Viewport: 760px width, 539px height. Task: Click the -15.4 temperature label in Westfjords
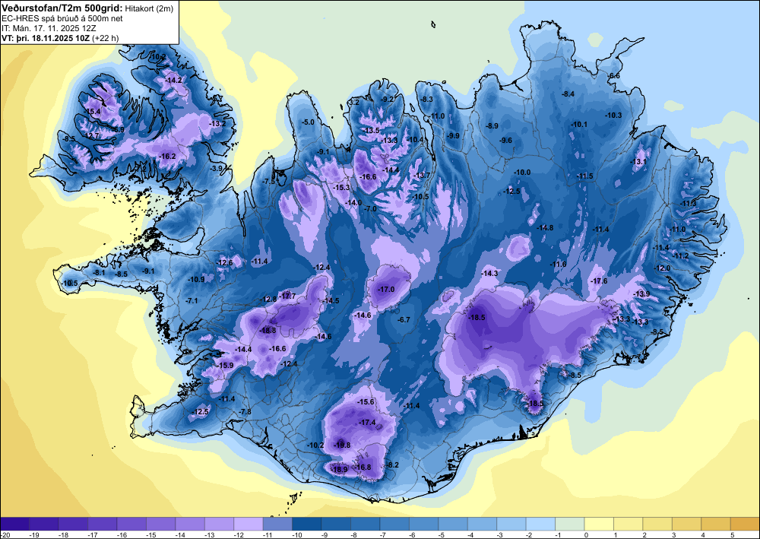click(92, 112)
